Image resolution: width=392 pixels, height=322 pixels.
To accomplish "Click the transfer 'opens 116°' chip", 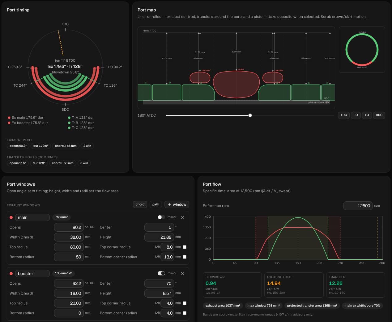I will [18, 163].
